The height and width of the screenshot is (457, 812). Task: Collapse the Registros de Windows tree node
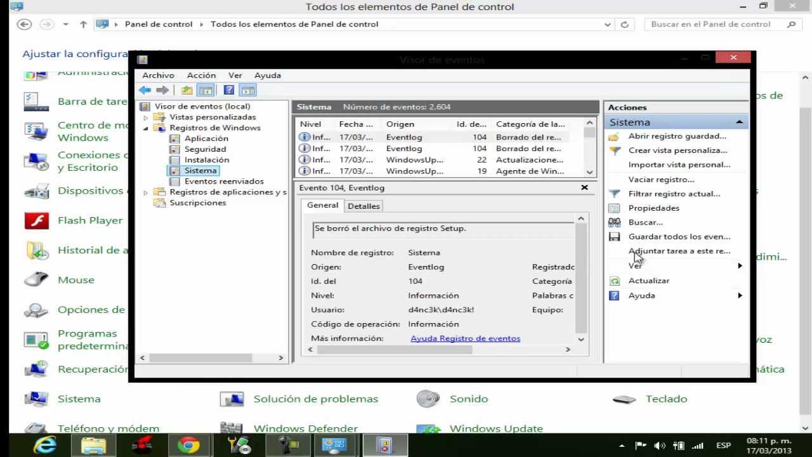pyautogui.click(x=146, y=128)
